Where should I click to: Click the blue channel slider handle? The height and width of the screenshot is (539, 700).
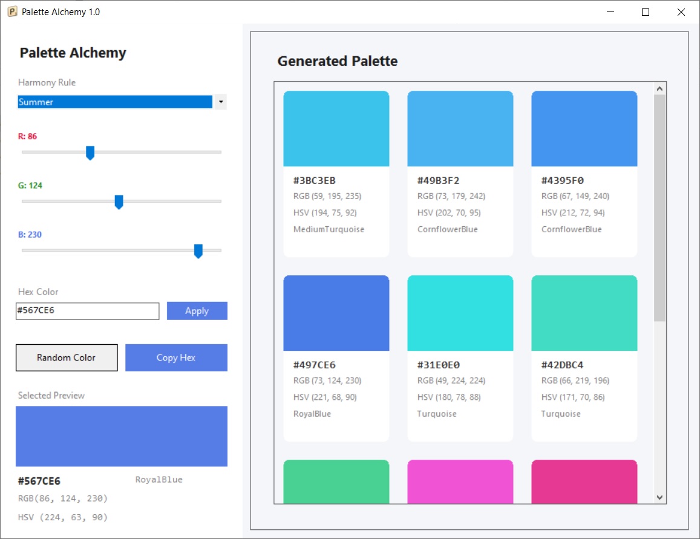click(198, 251)
